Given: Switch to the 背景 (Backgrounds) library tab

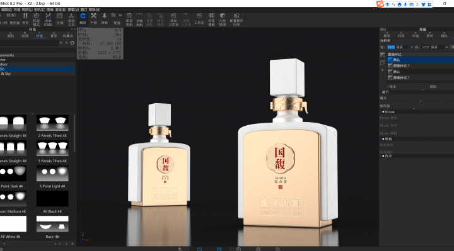Looking at the screenshot, I should coord(54,35).
